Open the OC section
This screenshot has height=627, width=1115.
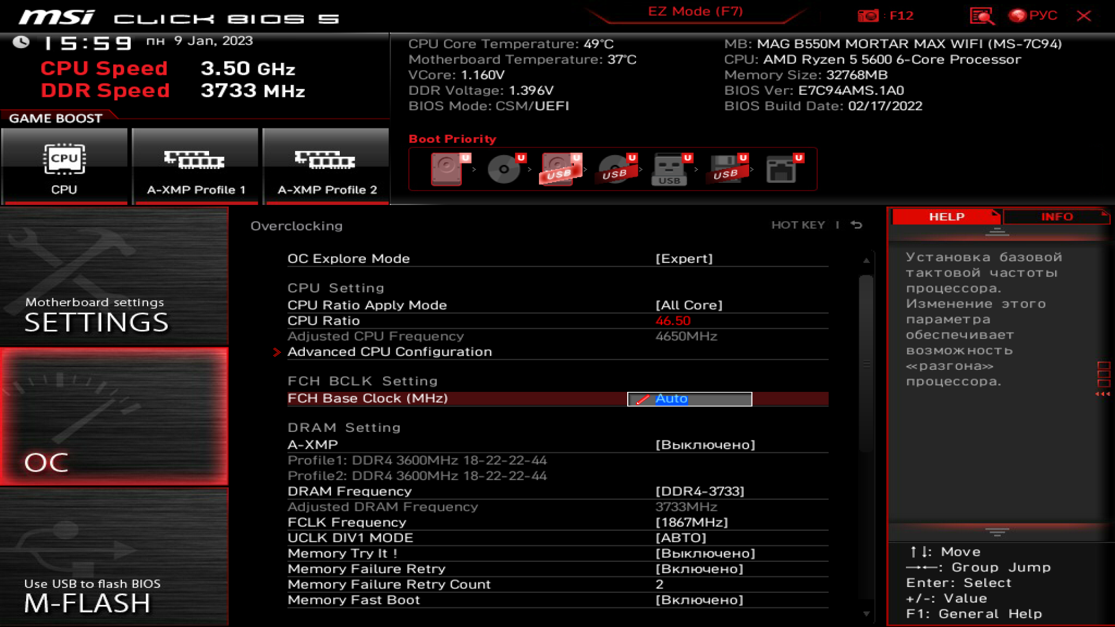[114, 417]
